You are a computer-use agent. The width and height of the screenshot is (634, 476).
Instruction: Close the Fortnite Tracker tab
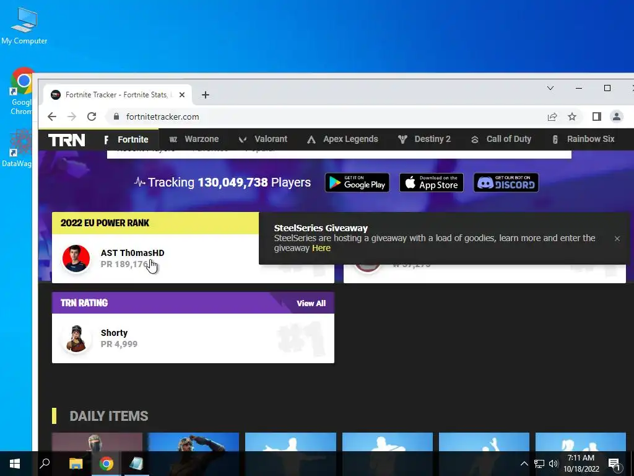click(x=182, y=95)
